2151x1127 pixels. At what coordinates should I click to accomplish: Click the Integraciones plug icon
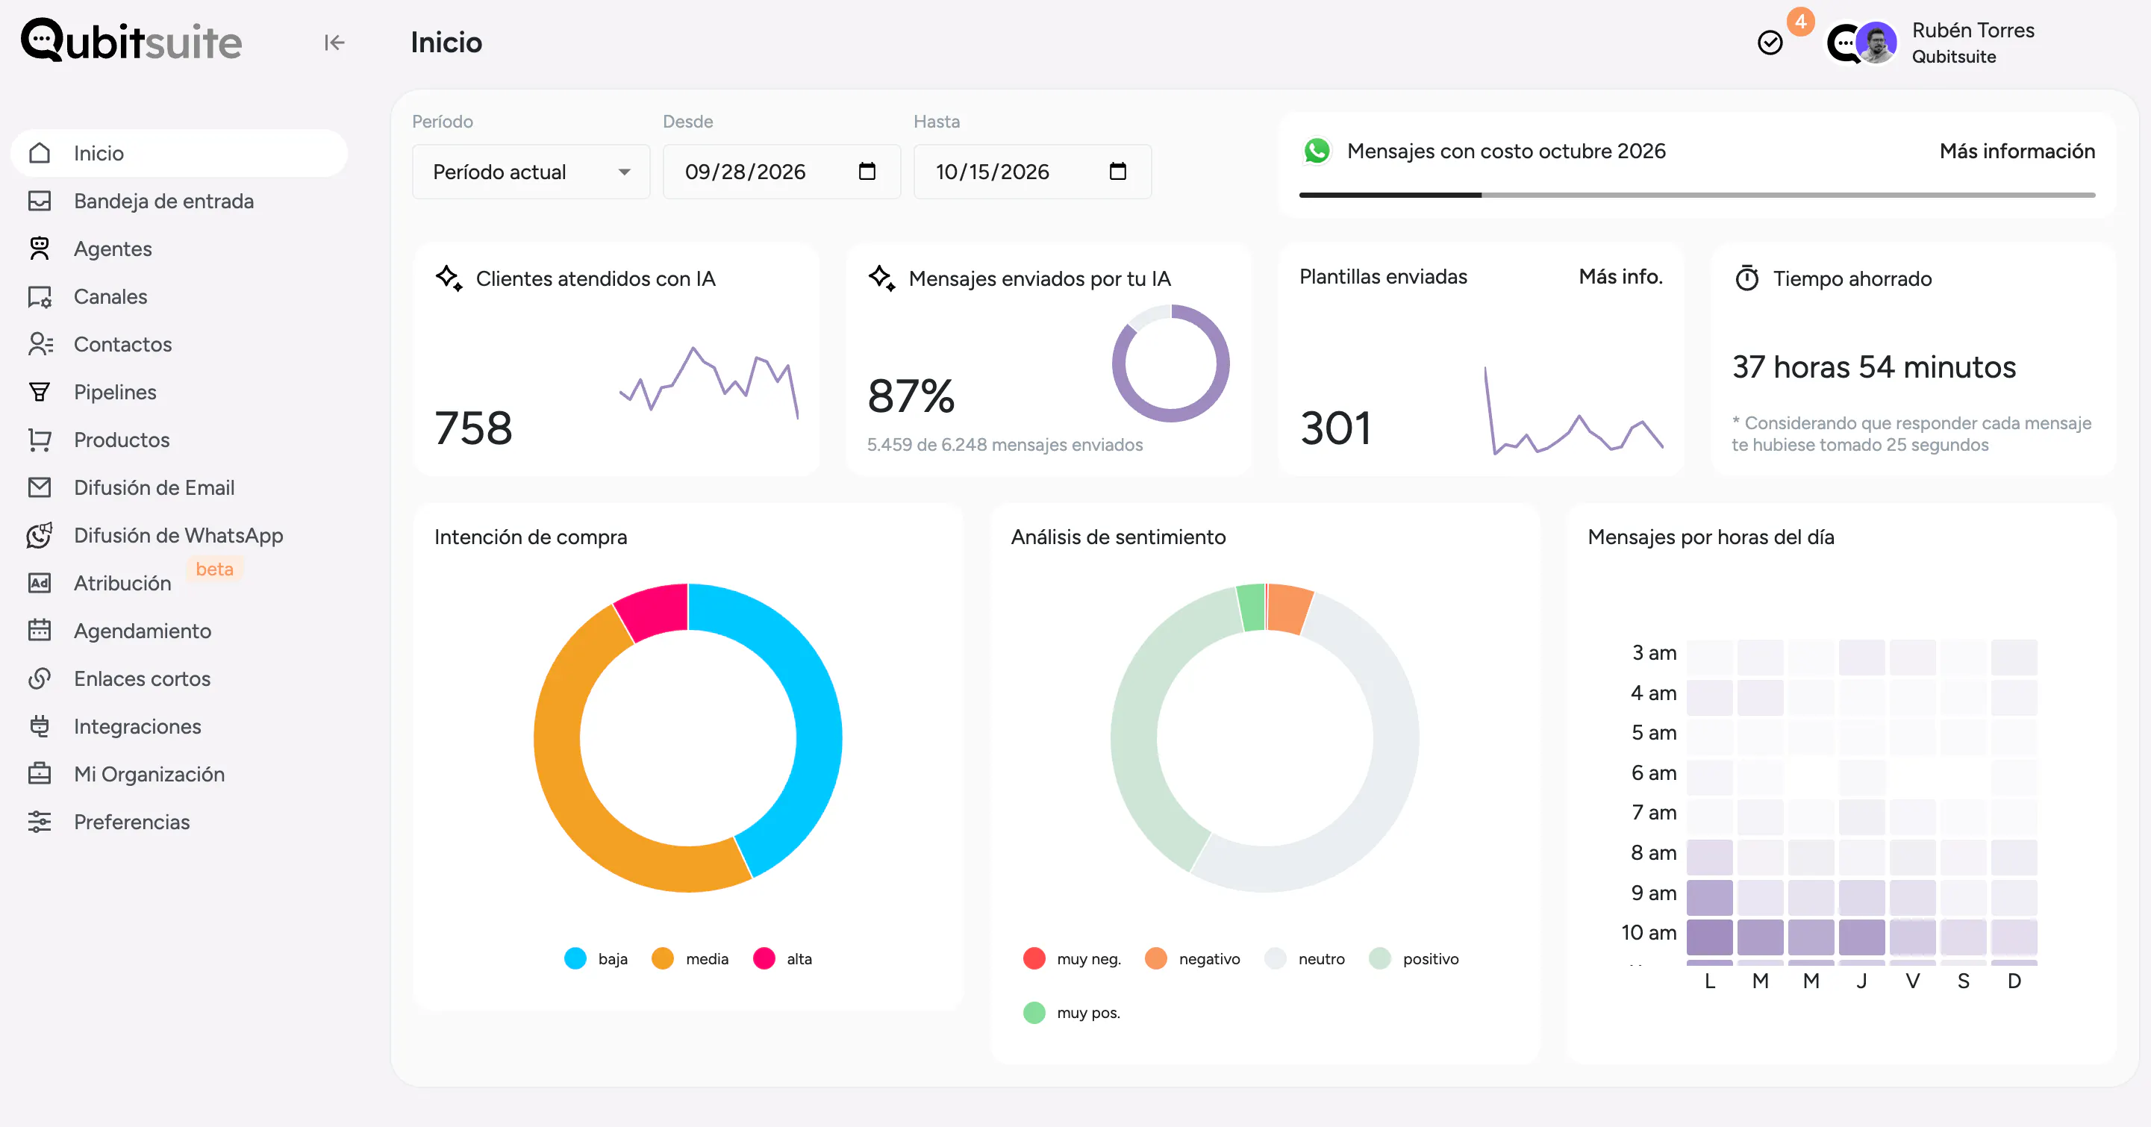tap(40, 725)
